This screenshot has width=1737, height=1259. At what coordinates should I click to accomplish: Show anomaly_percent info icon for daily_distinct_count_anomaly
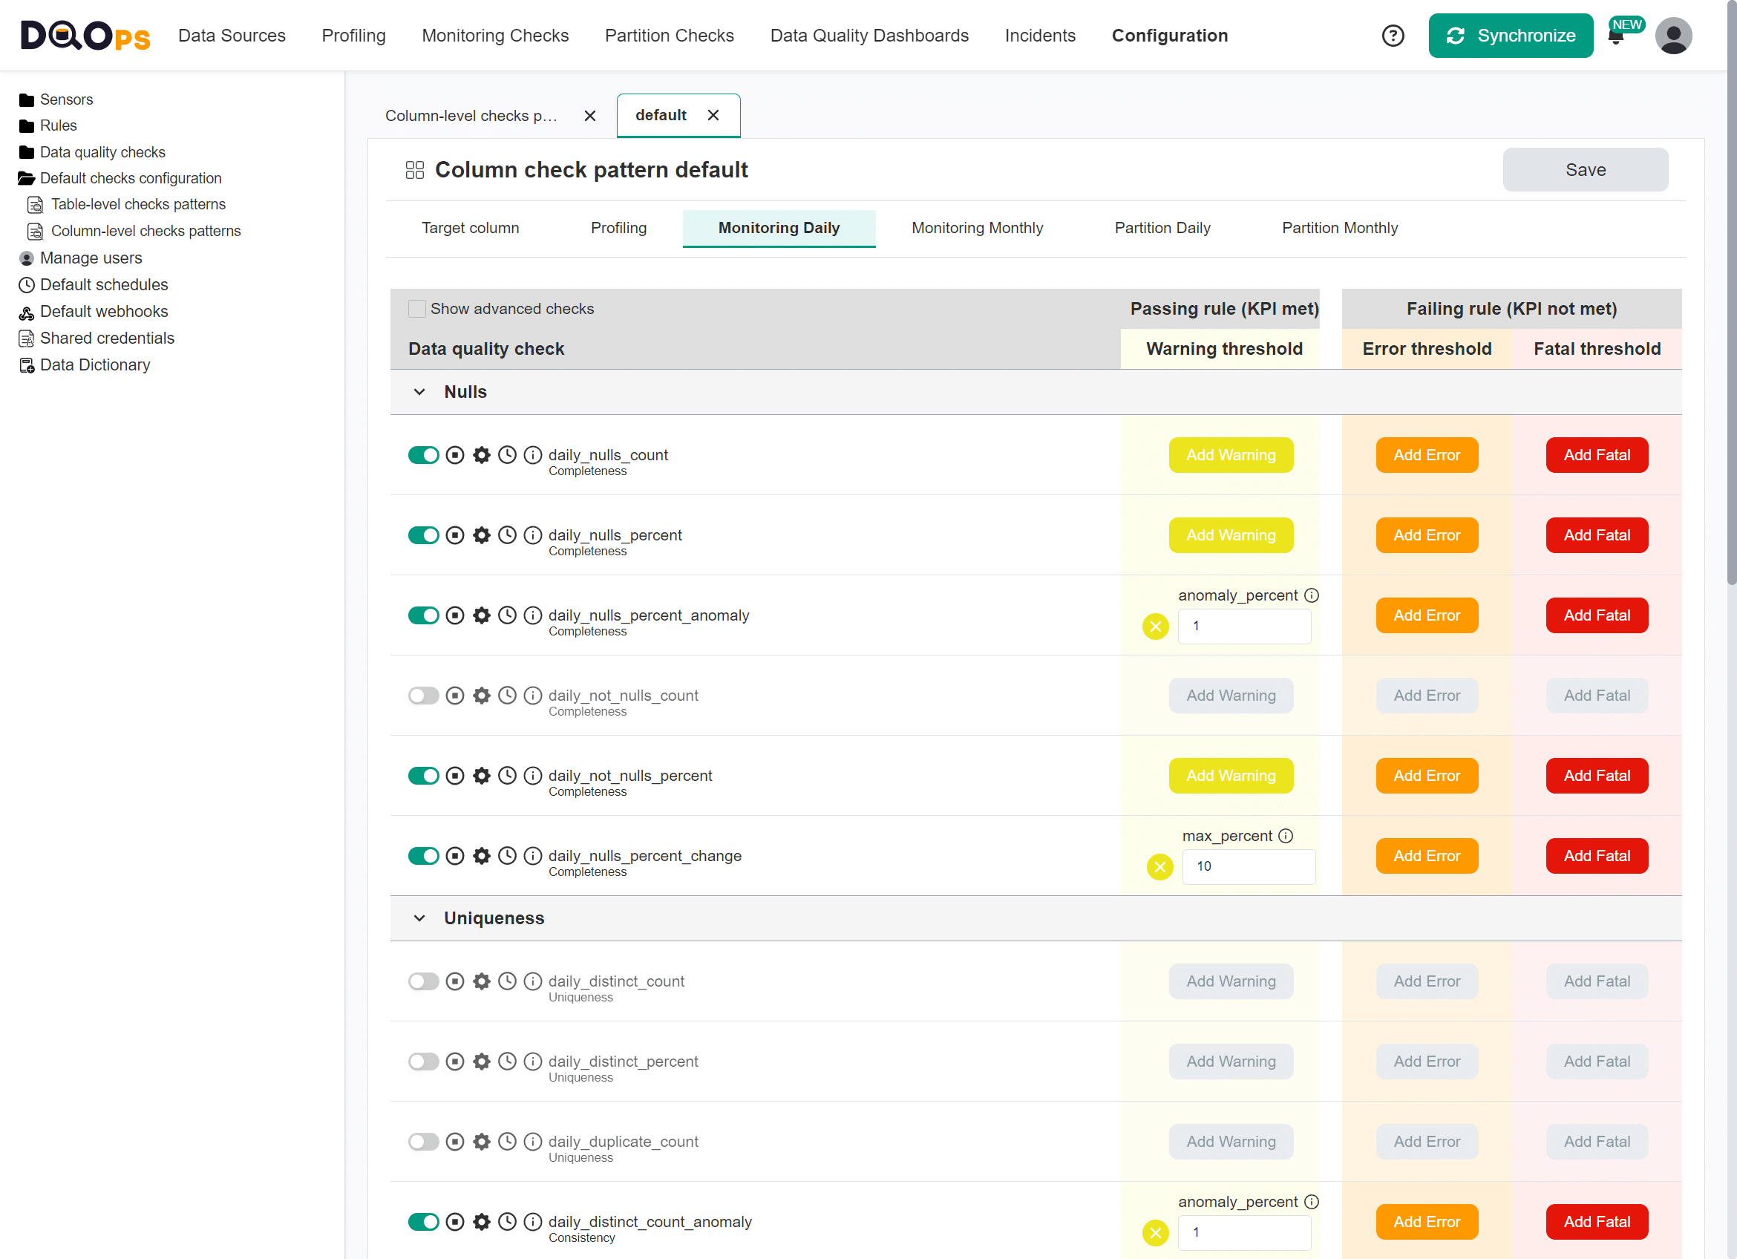(1312, 1202)
